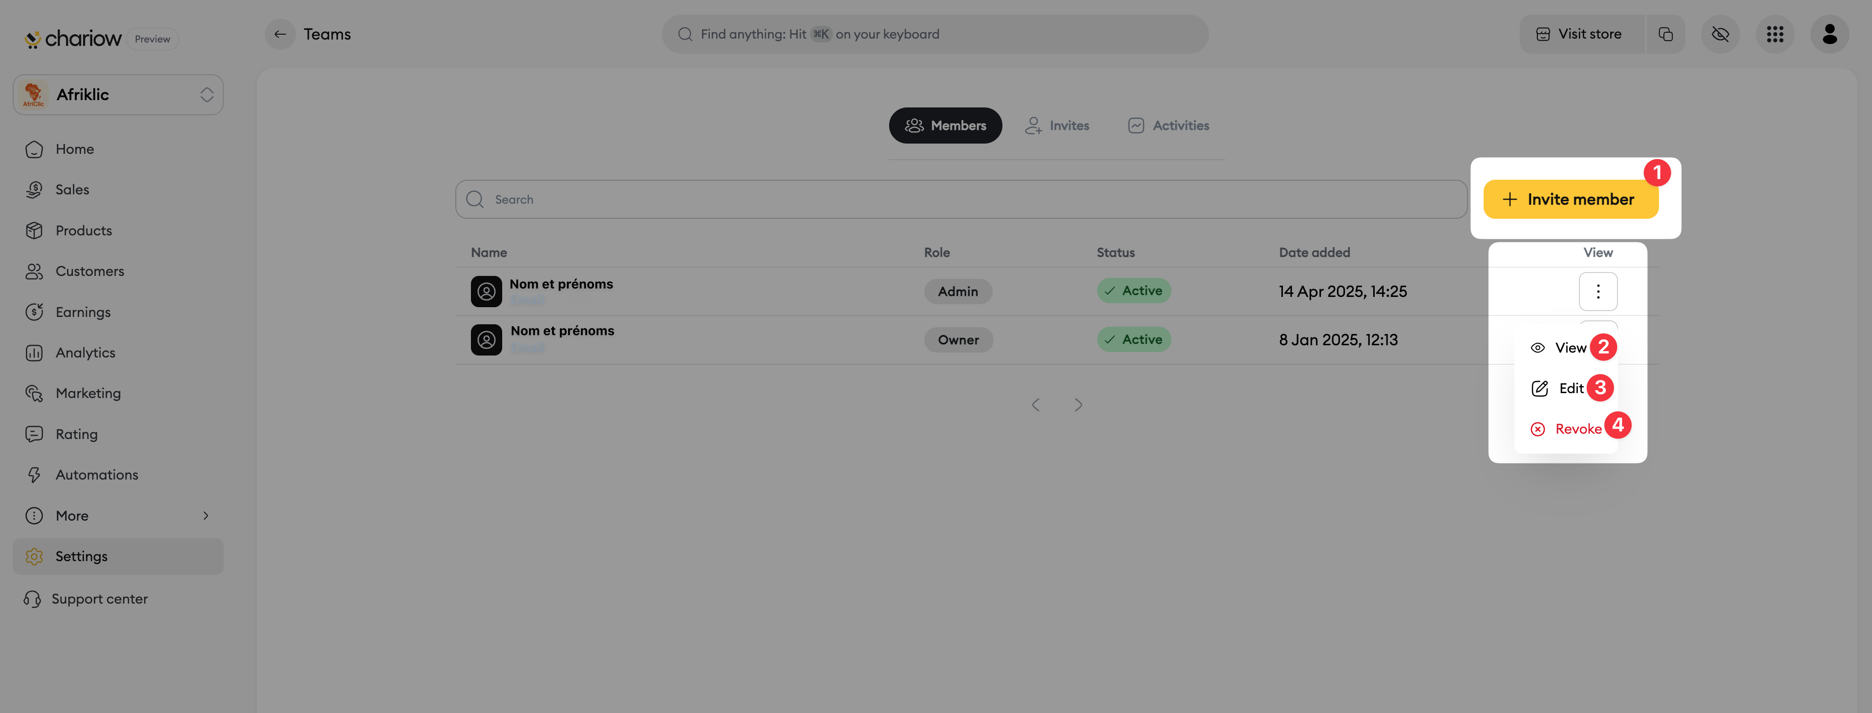The width and height of the screenshot is (1872, 713).
Task: Click the Invite member button
Action: (1571, 199)
